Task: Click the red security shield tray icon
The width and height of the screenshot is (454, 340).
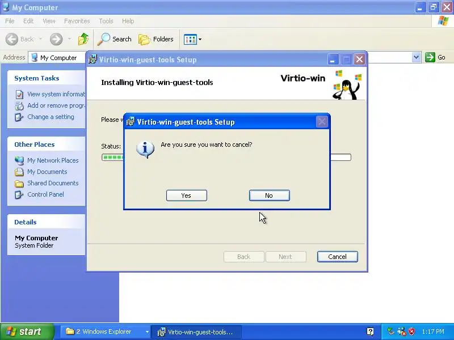Action: [x=411, y=331]
